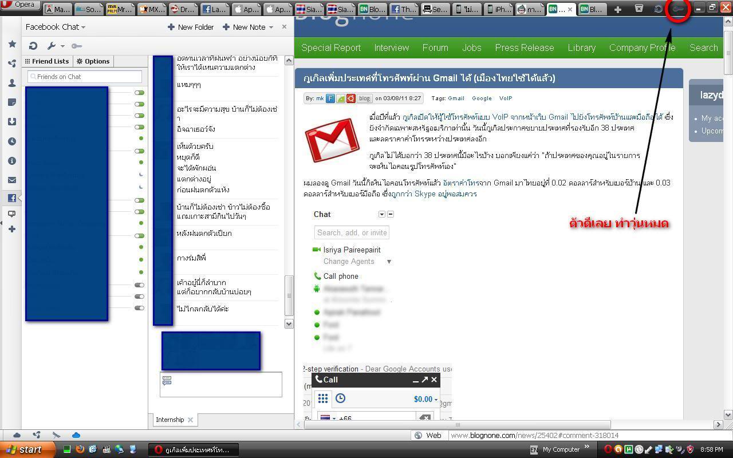733x458 pixels.
Task: Open Special Report in green navigation
Action: pos(331,48)
